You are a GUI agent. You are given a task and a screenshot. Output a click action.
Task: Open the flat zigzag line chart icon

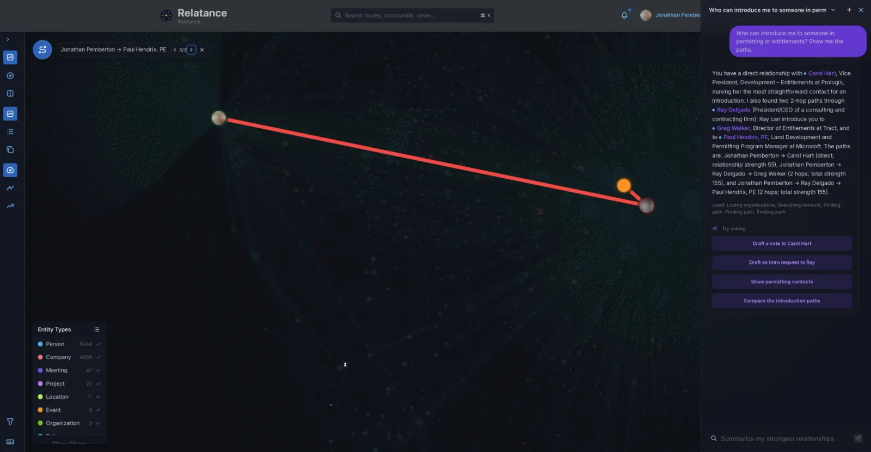point(10,188)
